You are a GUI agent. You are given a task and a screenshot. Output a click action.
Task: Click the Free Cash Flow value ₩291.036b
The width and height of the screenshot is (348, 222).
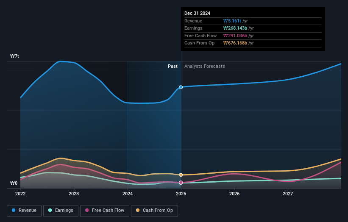[235, 36]
